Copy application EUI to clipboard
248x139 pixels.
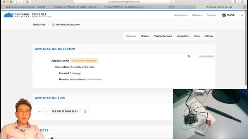pyautogui.click(x=85, y=112)
